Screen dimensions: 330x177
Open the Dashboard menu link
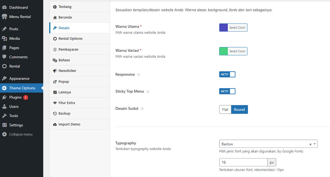21,7
